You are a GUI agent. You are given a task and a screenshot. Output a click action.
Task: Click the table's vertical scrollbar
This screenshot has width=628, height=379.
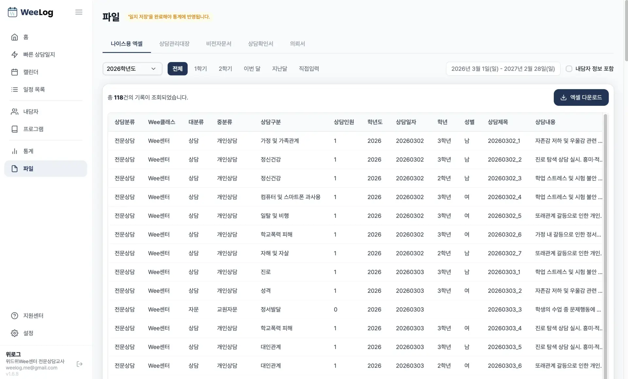(605, 229)
